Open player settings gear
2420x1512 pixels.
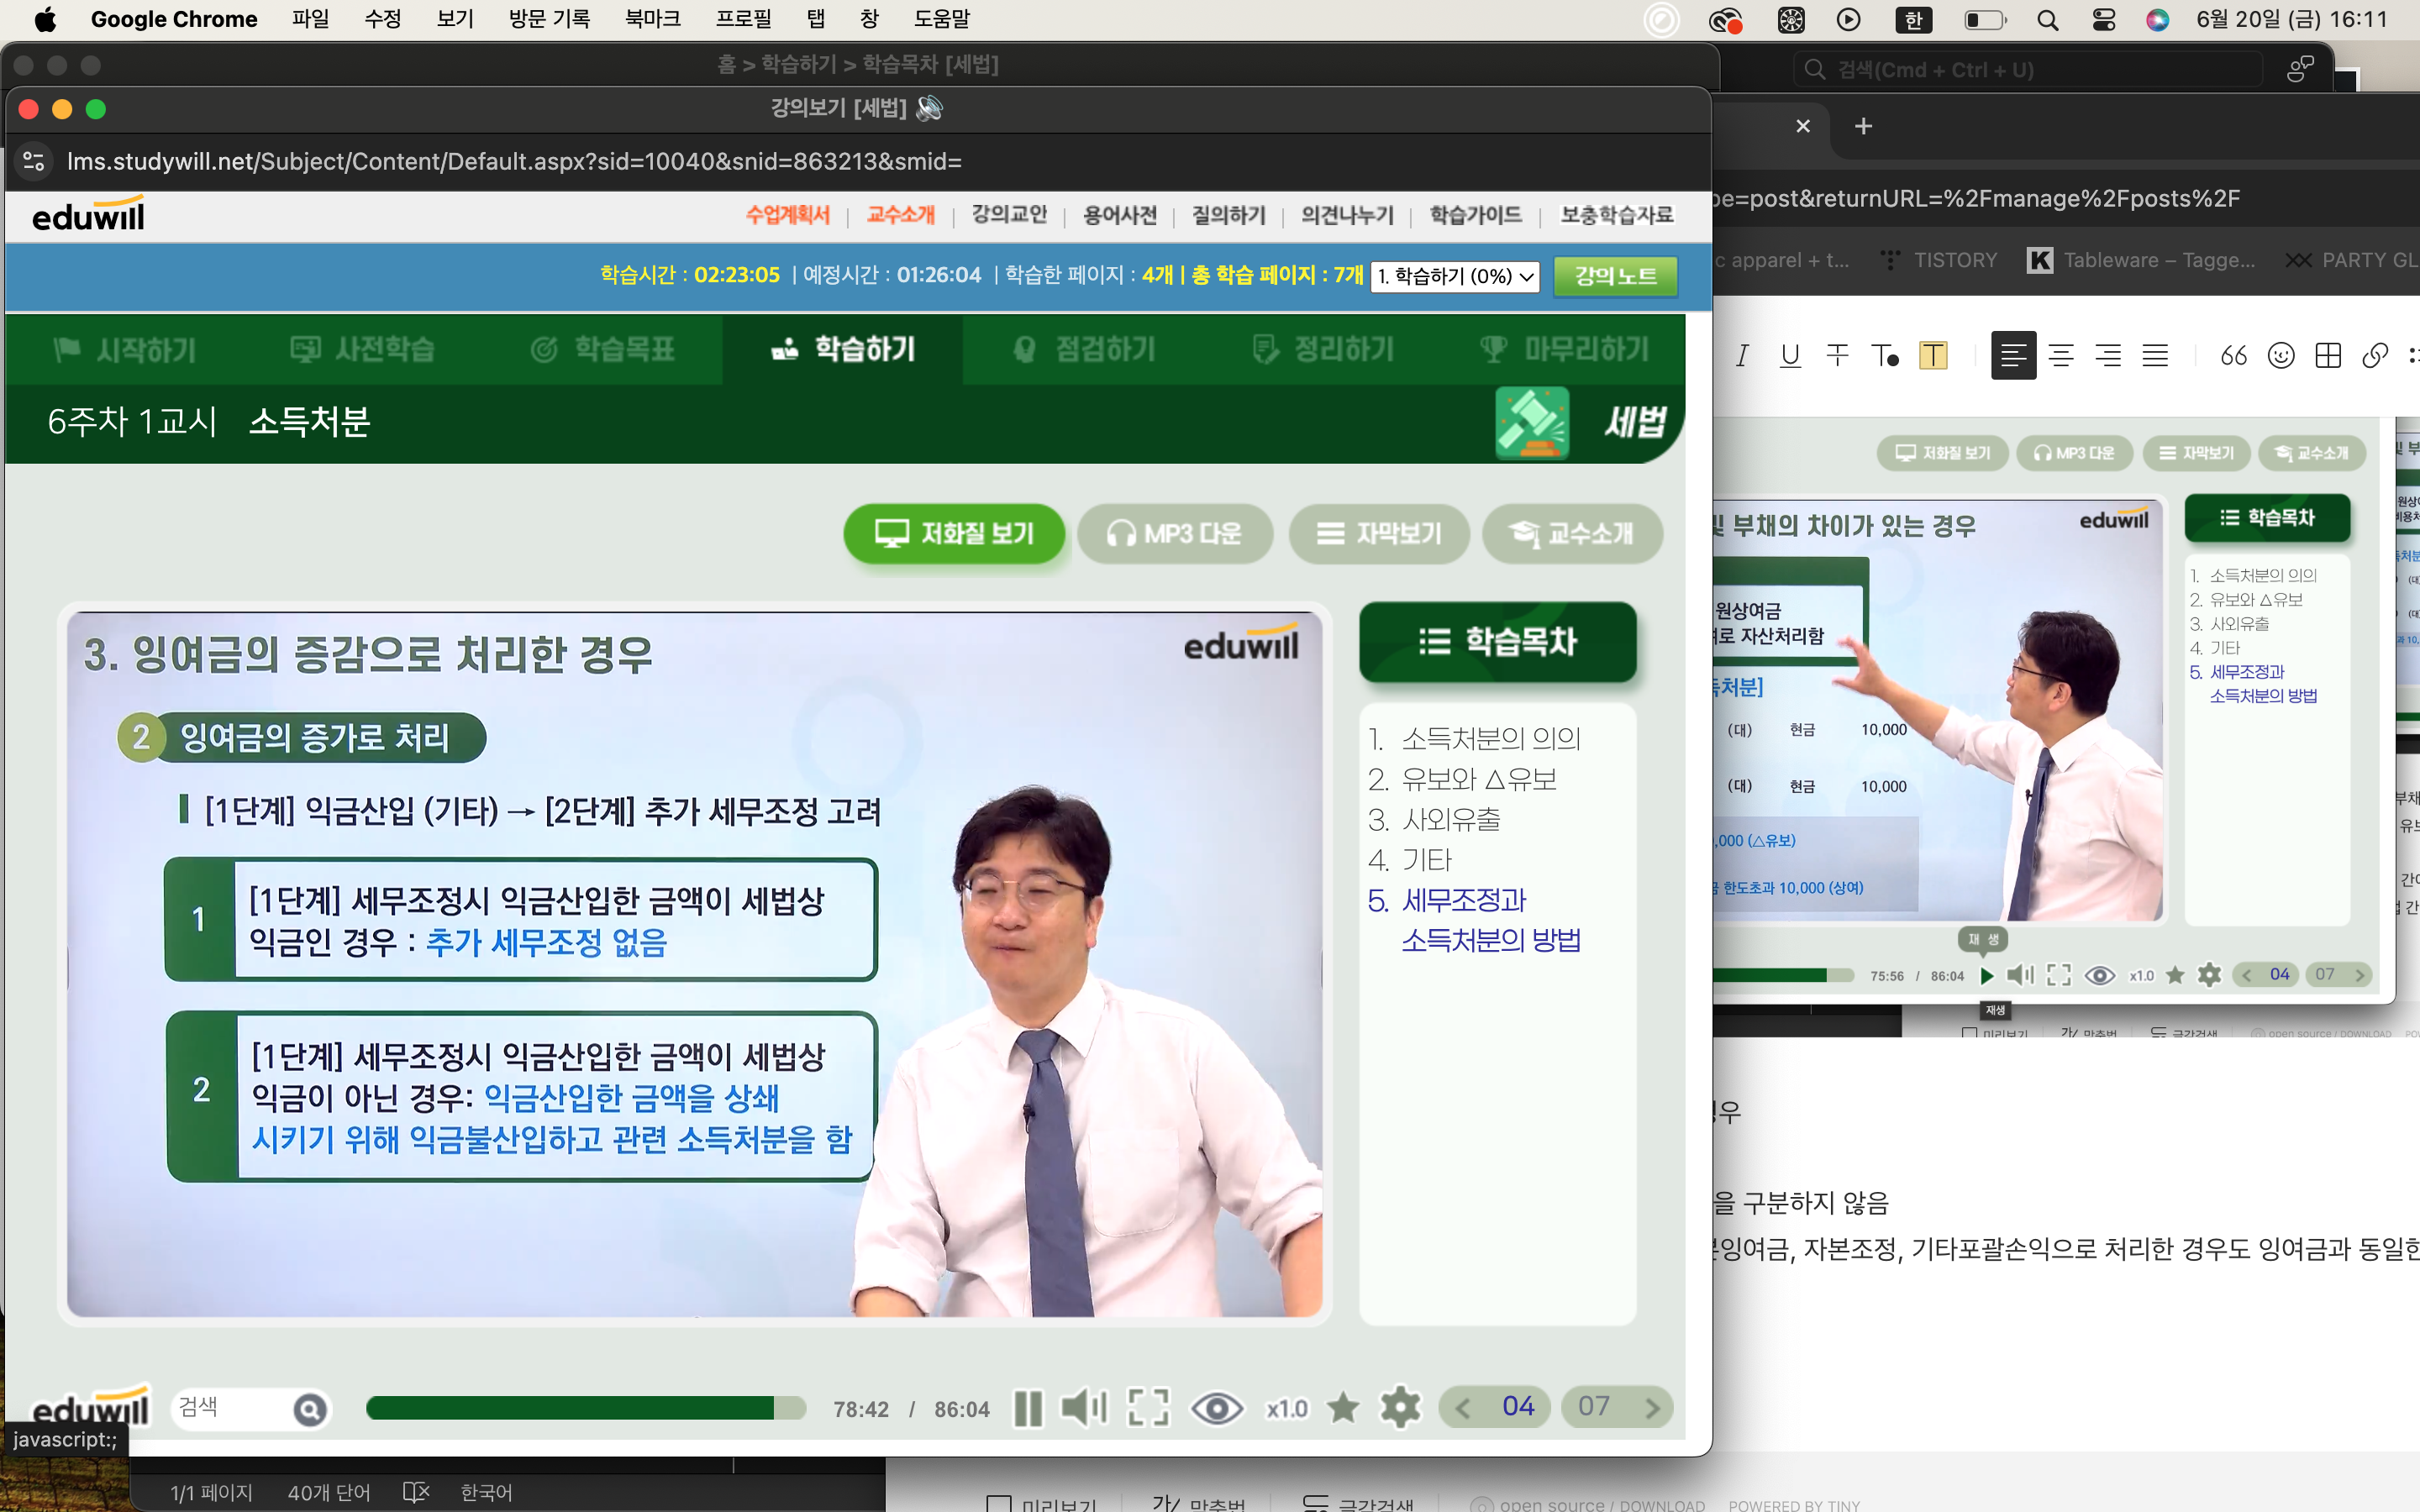[1400, 1408]
